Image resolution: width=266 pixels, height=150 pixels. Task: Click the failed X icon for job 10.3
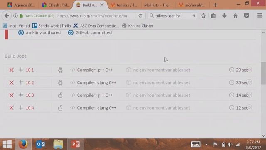pos(12,95)
